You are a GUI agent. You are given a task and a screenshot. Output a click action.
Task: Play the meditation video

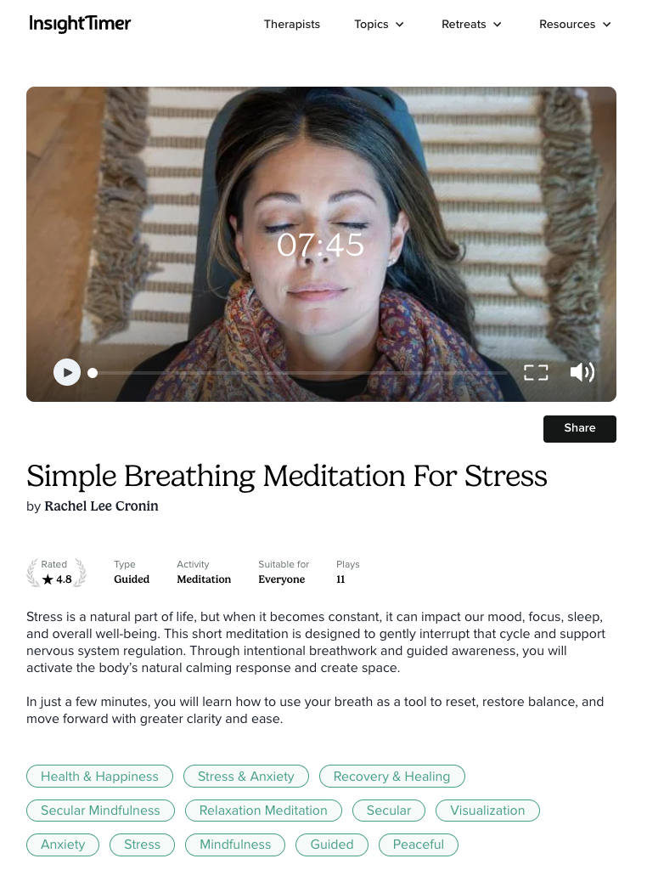pos(67,373)
